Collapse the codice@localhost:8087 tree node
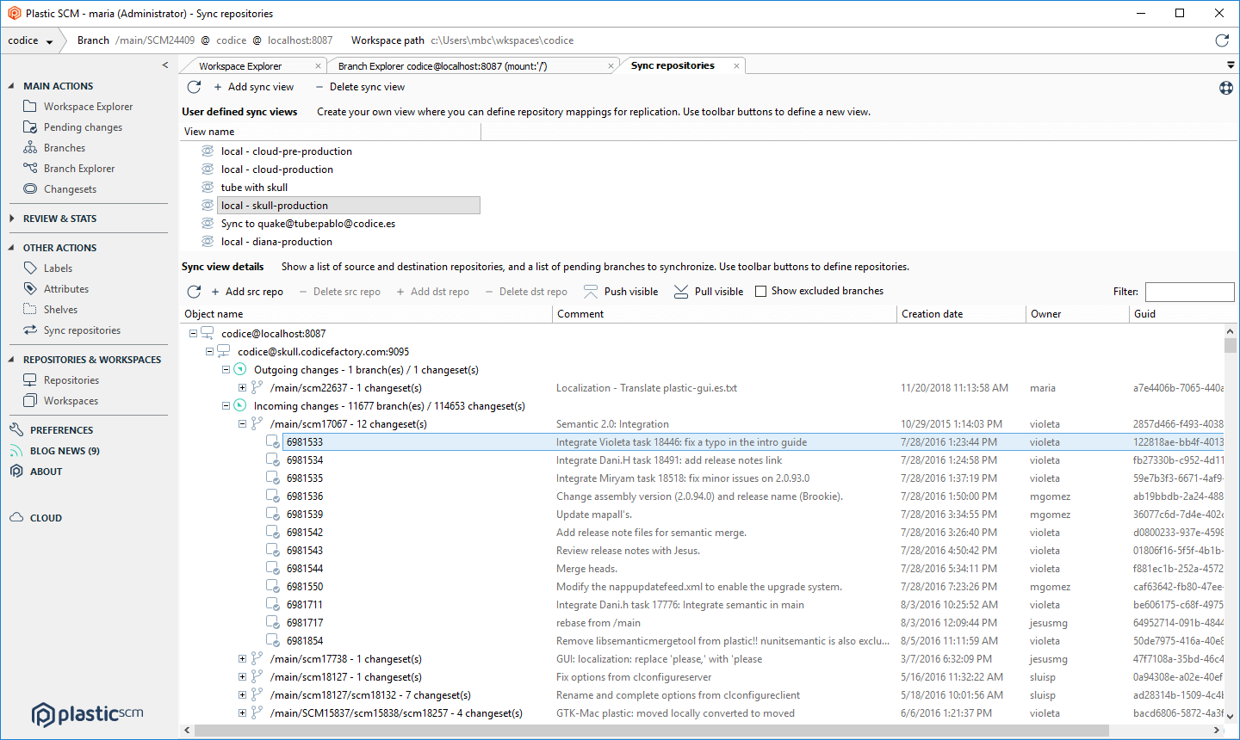The width and height of the screenshot is (1240, 740). pyautogui.click(x=193, y=334)
